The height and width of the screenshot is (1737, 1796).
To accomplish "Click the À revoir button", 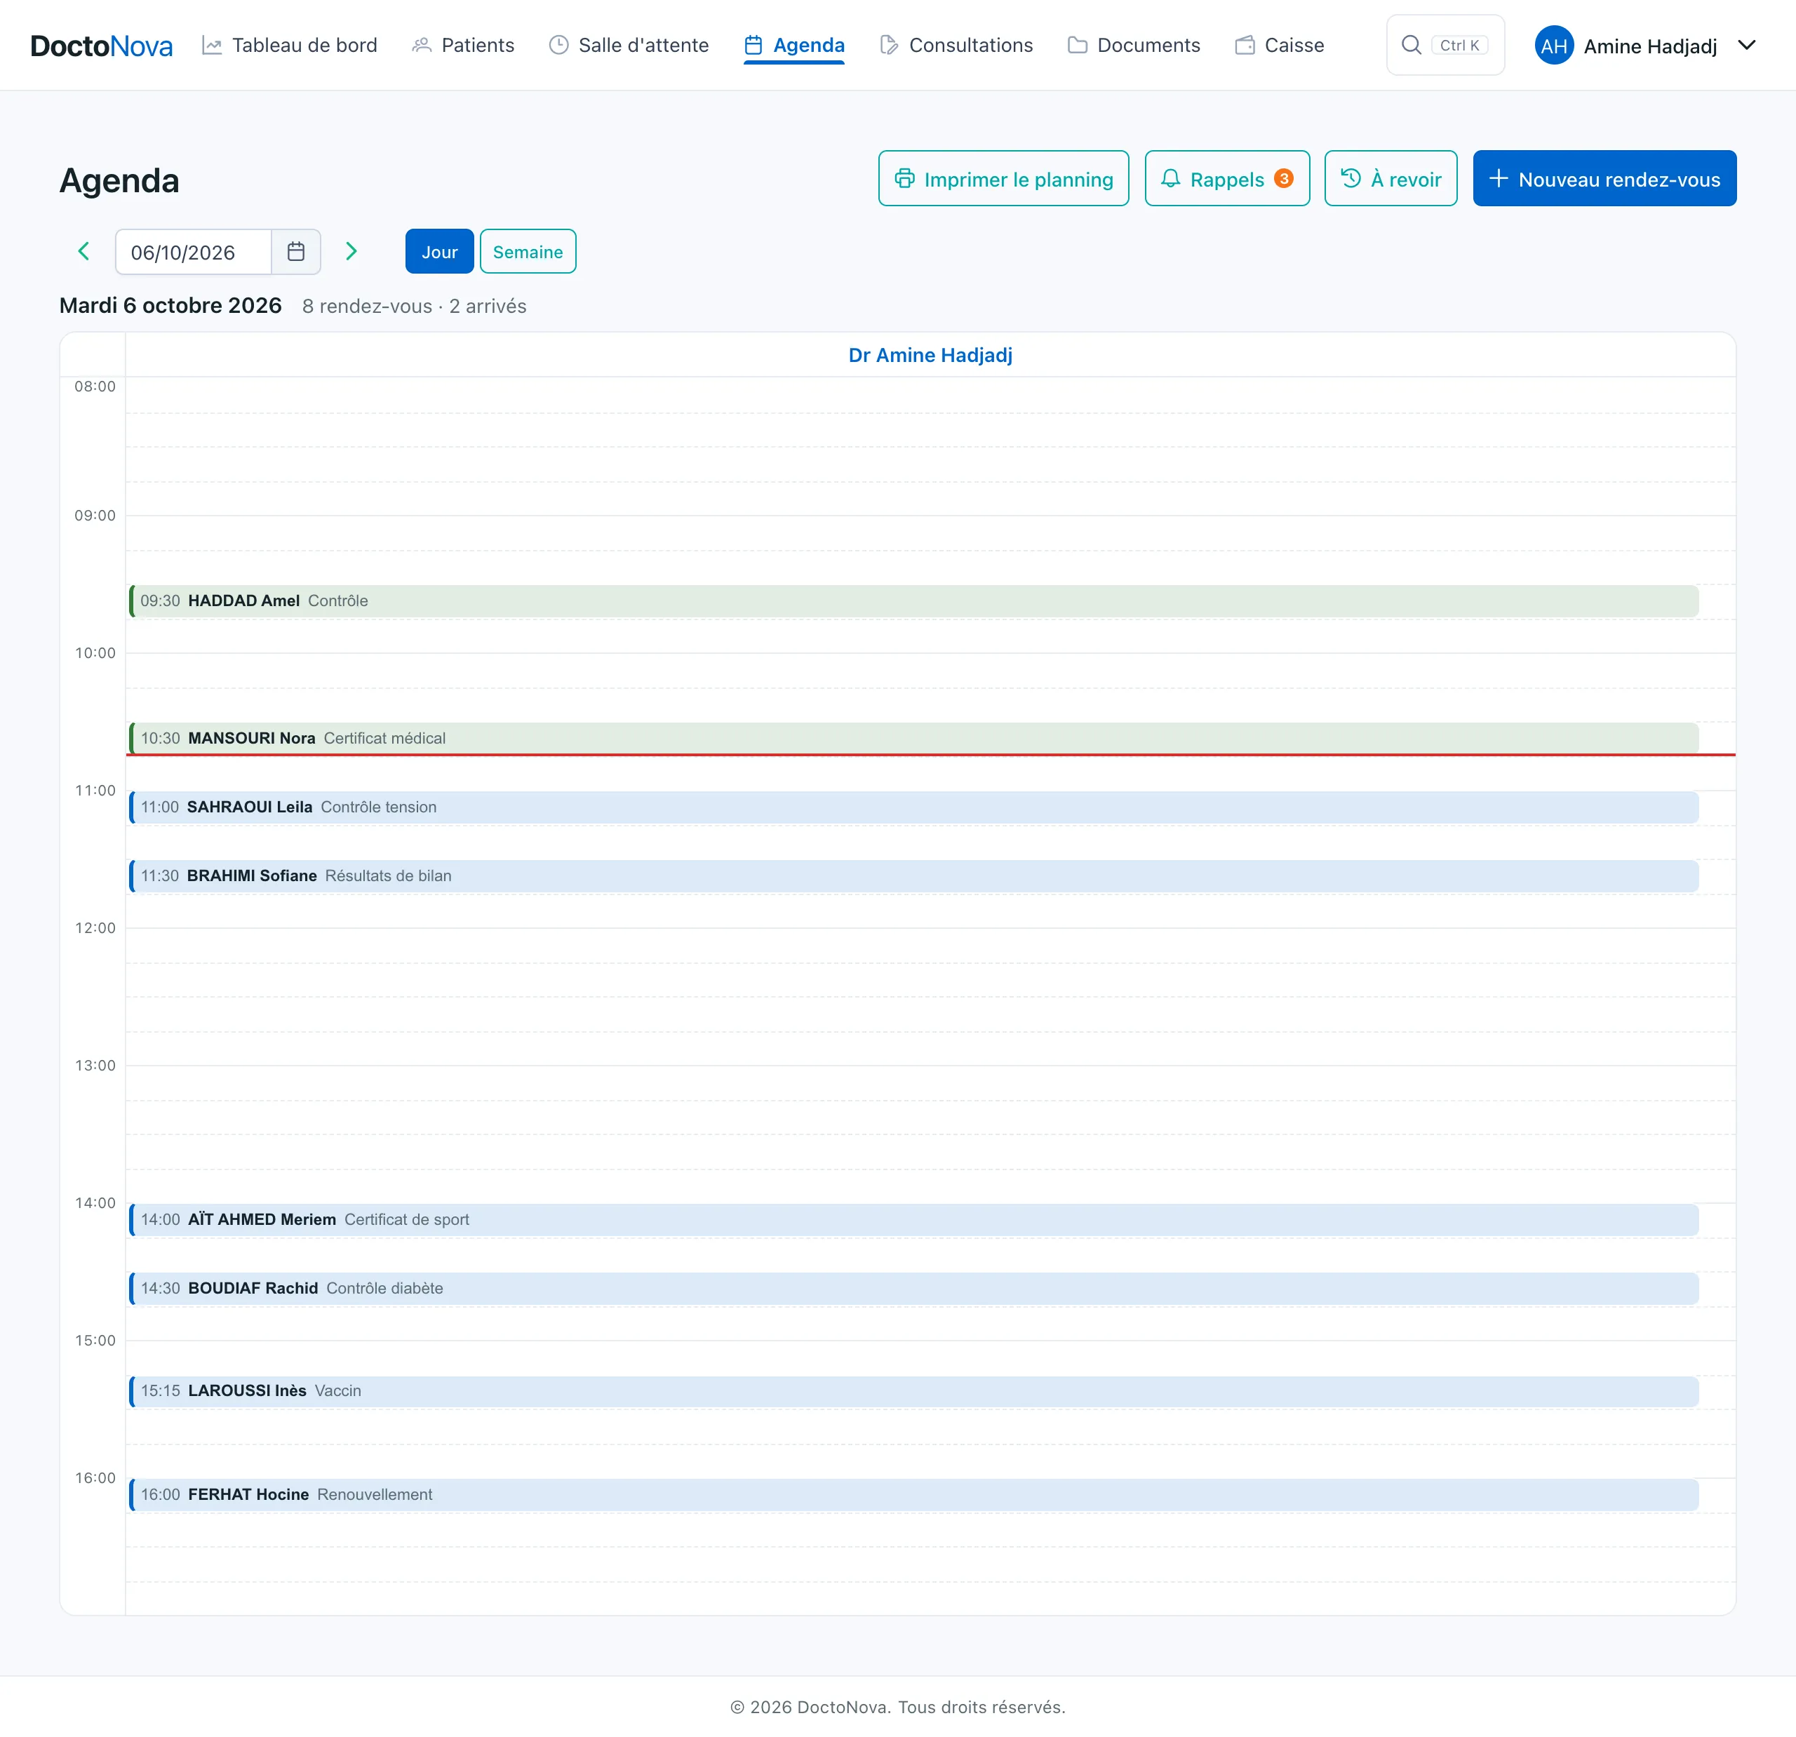I will (1390, 179).
